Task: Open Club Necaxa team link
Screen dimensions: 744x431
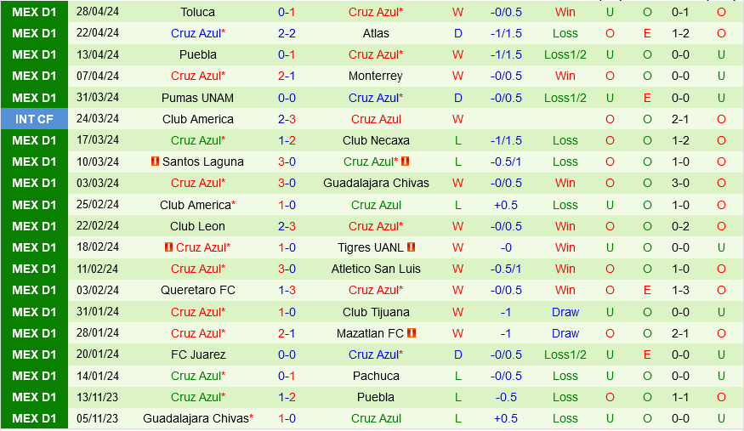Action: point(376,140)
